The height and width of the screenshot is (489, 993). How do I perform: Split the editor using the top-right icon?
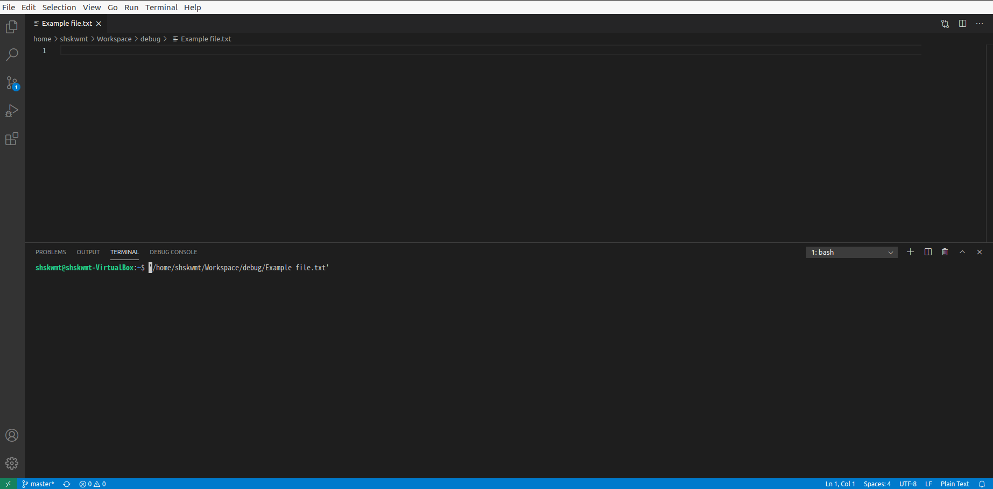962,24
